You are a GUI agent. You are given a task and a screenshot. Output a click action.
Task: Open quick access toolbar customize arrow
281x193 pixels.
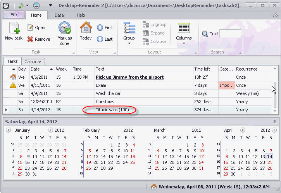click(x=51, y=5)
